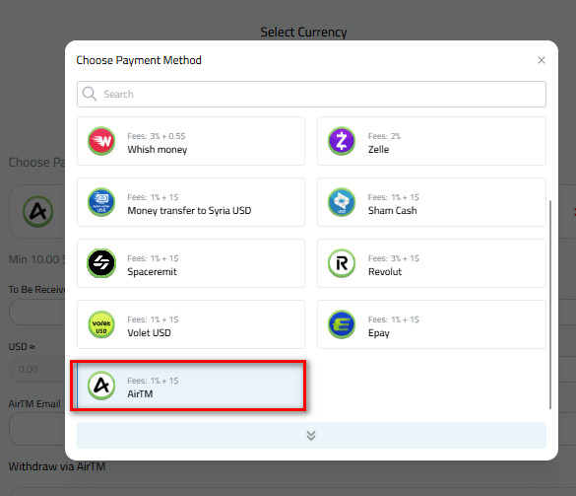Screen dimensions: 576x496
Task: Click the purple Zelle logo icon
Action: 342,141
